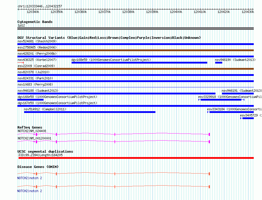Click the nsv946190 (Sudmant2013) variant
Image resolution: width=262 pixels, height=200 pixels.
[218, 62]
